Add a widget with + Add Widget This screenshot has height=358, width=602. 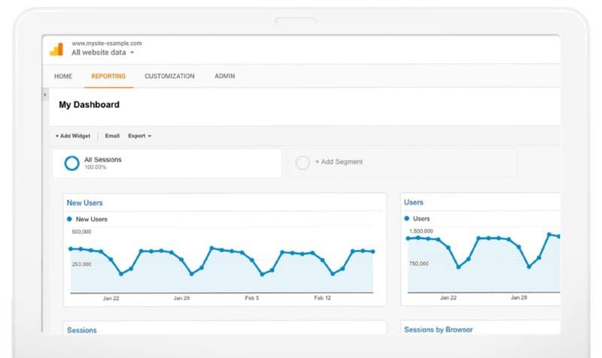click(x=72, y=136)
